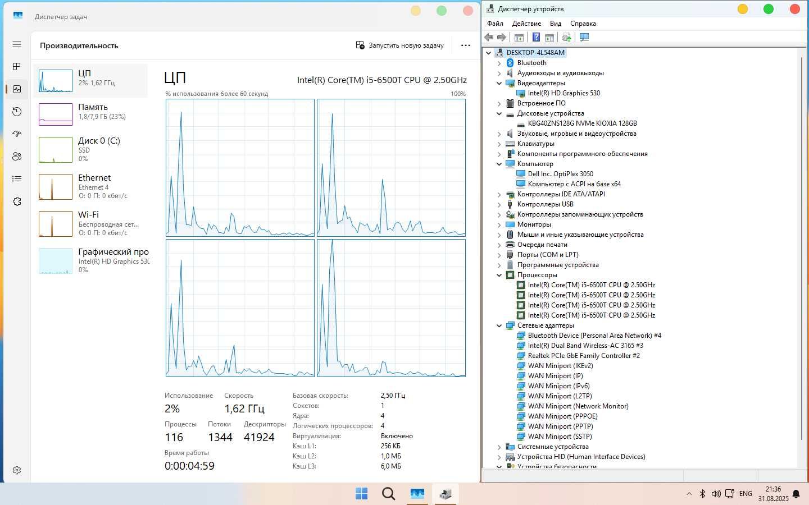Collapse the Компьютер category
Screen dimensions: 809x505
(499, 164)
